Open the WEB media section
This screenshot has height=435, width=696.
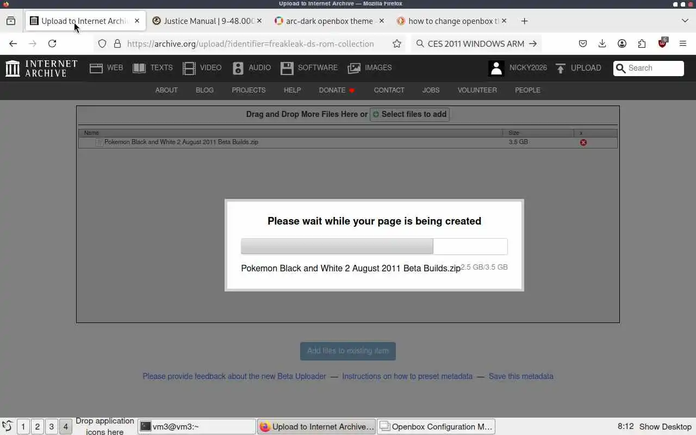[107, 68]
